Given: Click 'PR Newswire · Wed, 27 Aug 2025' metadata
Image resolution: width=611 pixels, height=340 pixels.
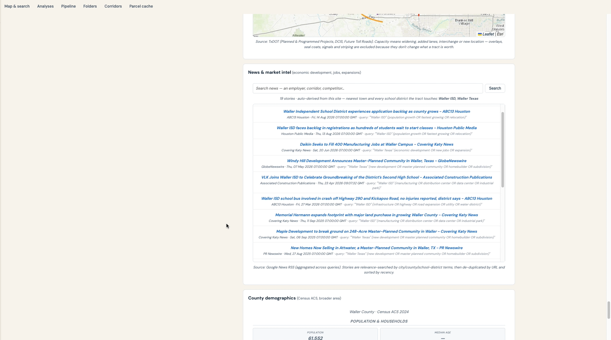Looking at the screenshot, I should (x=298, y=254).
